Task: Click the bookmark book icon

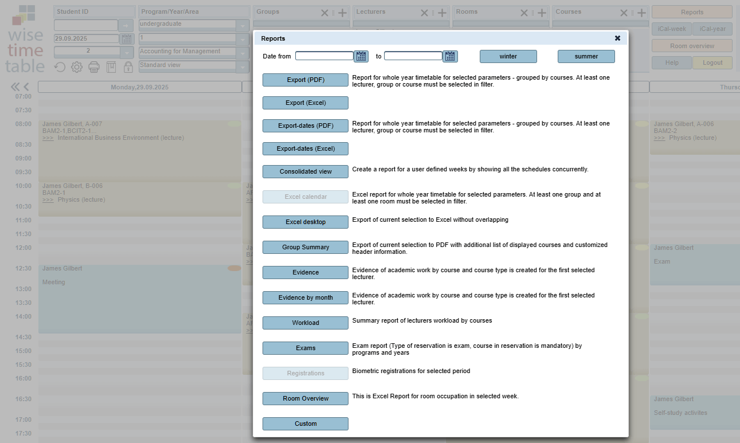Action: tap(111, 67)
